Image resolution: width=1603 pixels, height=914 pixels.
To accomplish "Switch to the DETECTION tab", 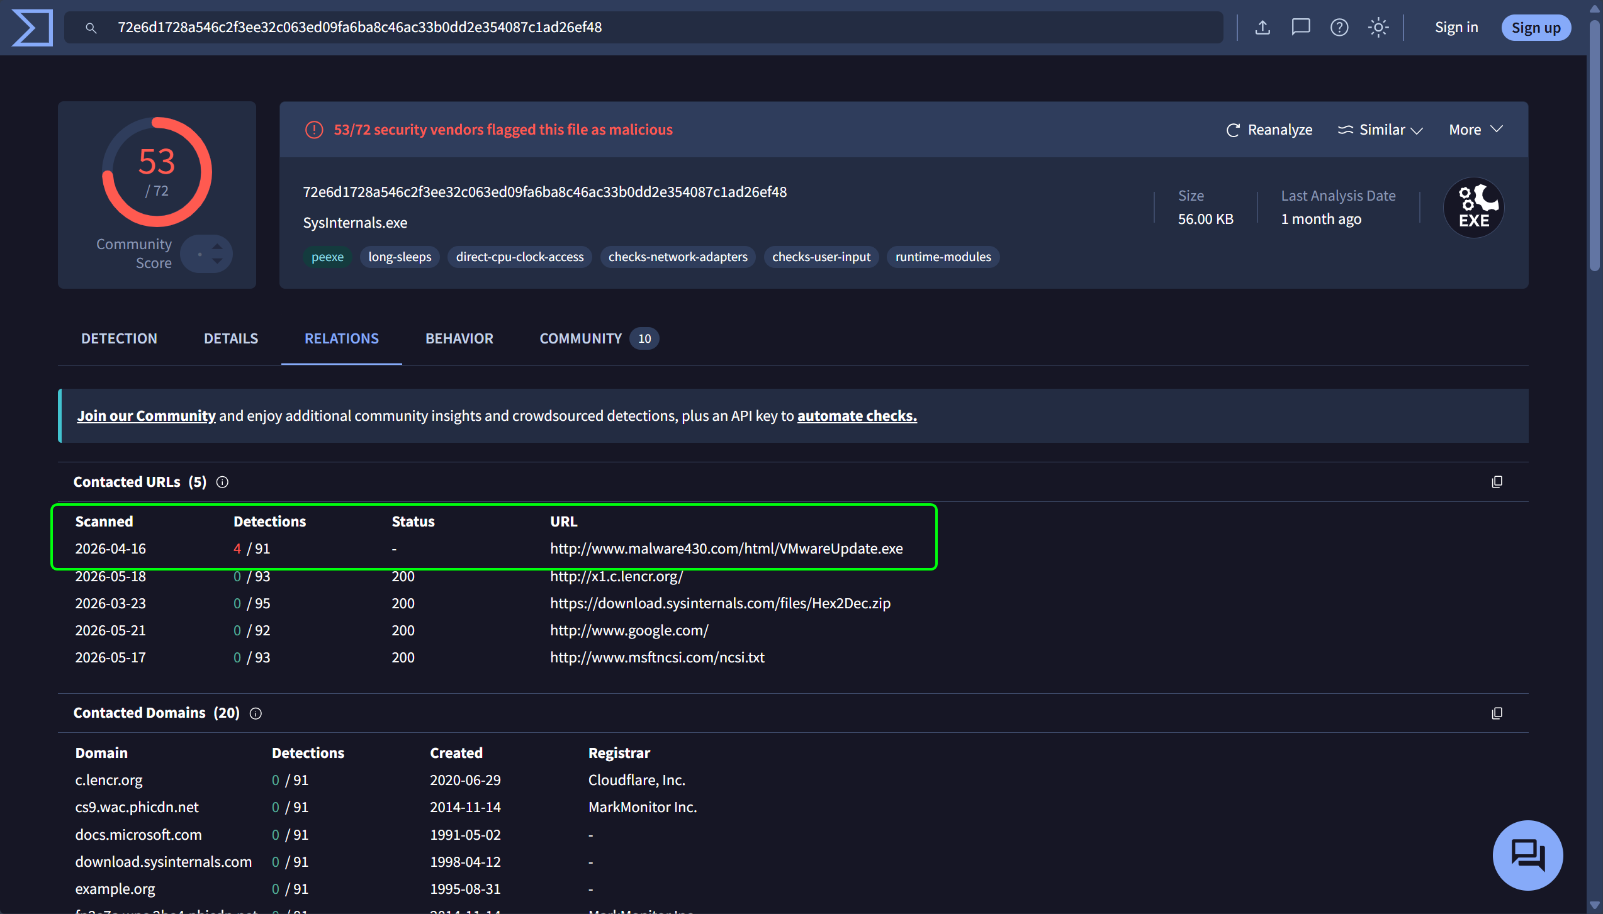I will [119, 338].
